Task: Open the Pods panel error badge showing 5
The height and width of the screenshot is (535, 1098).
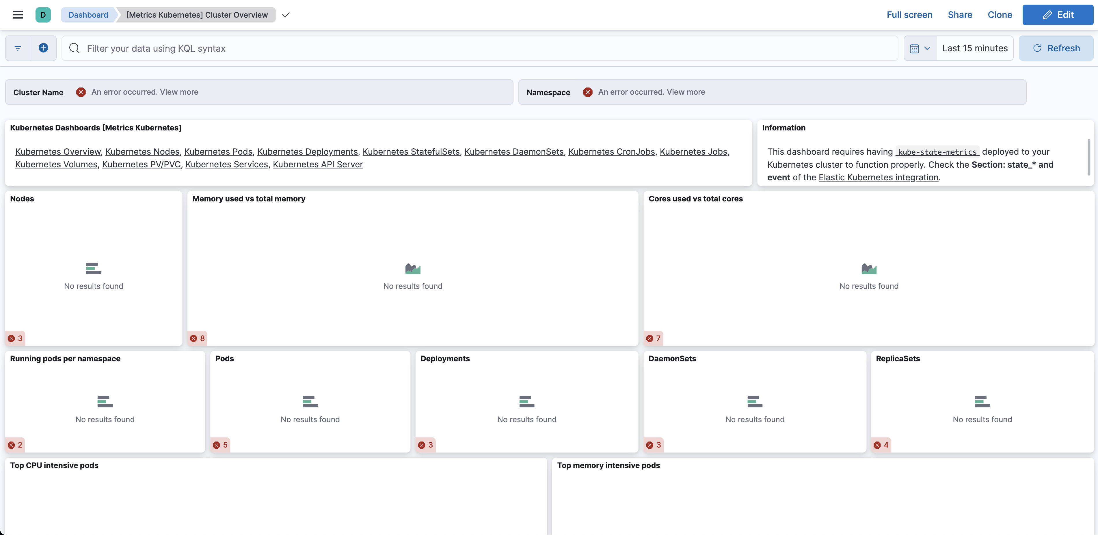Action: coord(220,445)
